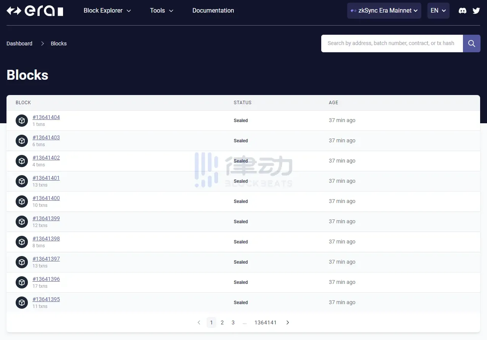Screen dimensions: 487x340
Task: Open the Discord icon link
Action: click(x=462, y=11)
